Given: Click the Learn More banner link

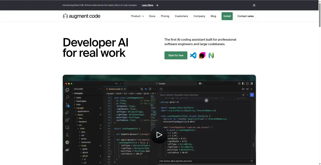Looking at the screenshot, I should click(x=147, y=5).
